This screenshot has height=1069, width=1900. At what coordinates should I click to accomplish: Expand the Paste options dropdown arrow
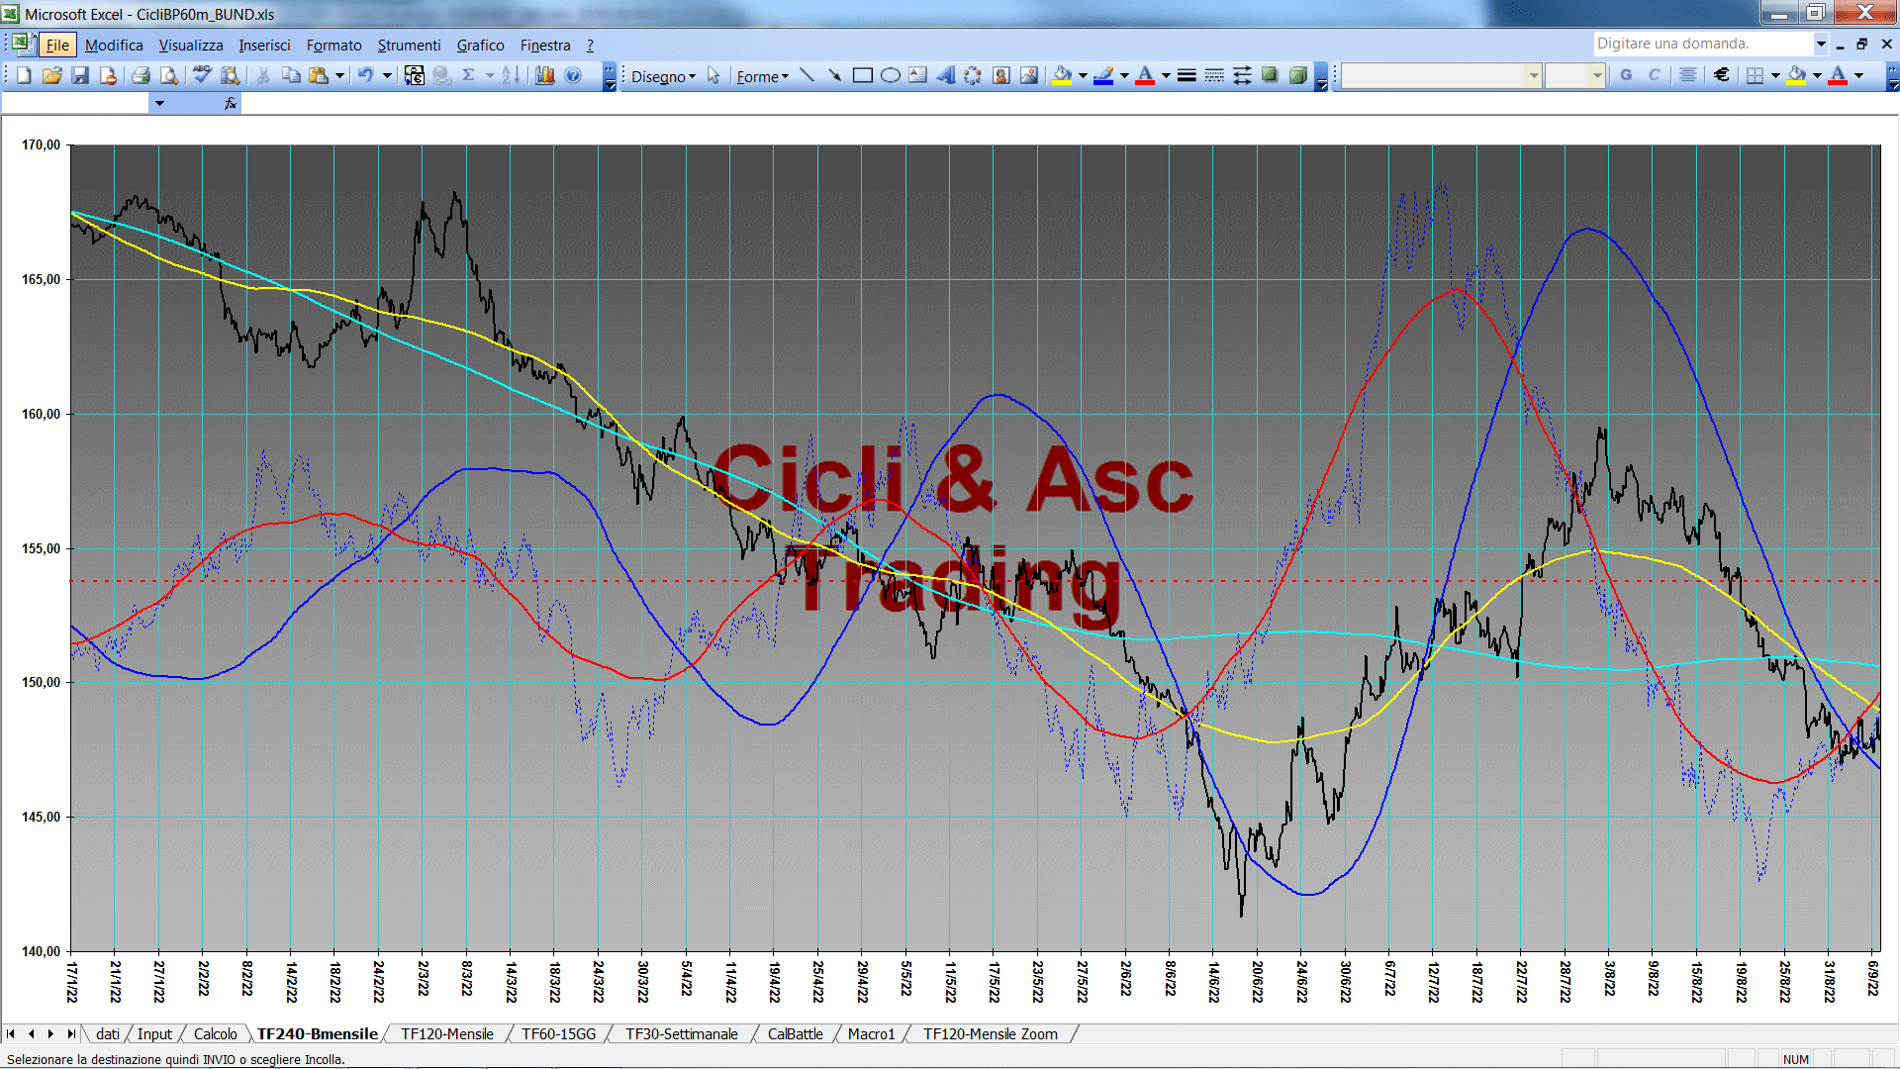click(339, 75)
